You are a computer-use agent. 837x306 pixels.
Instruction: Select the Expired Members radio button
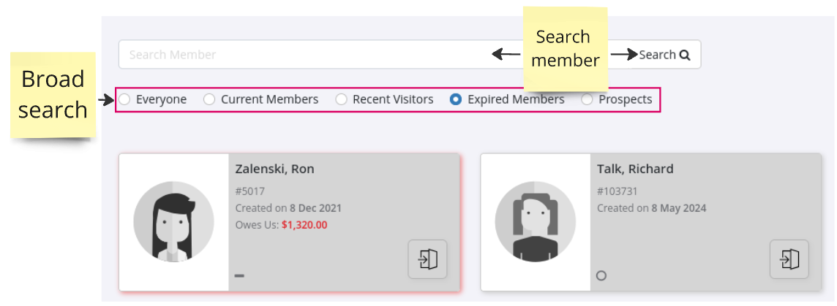456,99
